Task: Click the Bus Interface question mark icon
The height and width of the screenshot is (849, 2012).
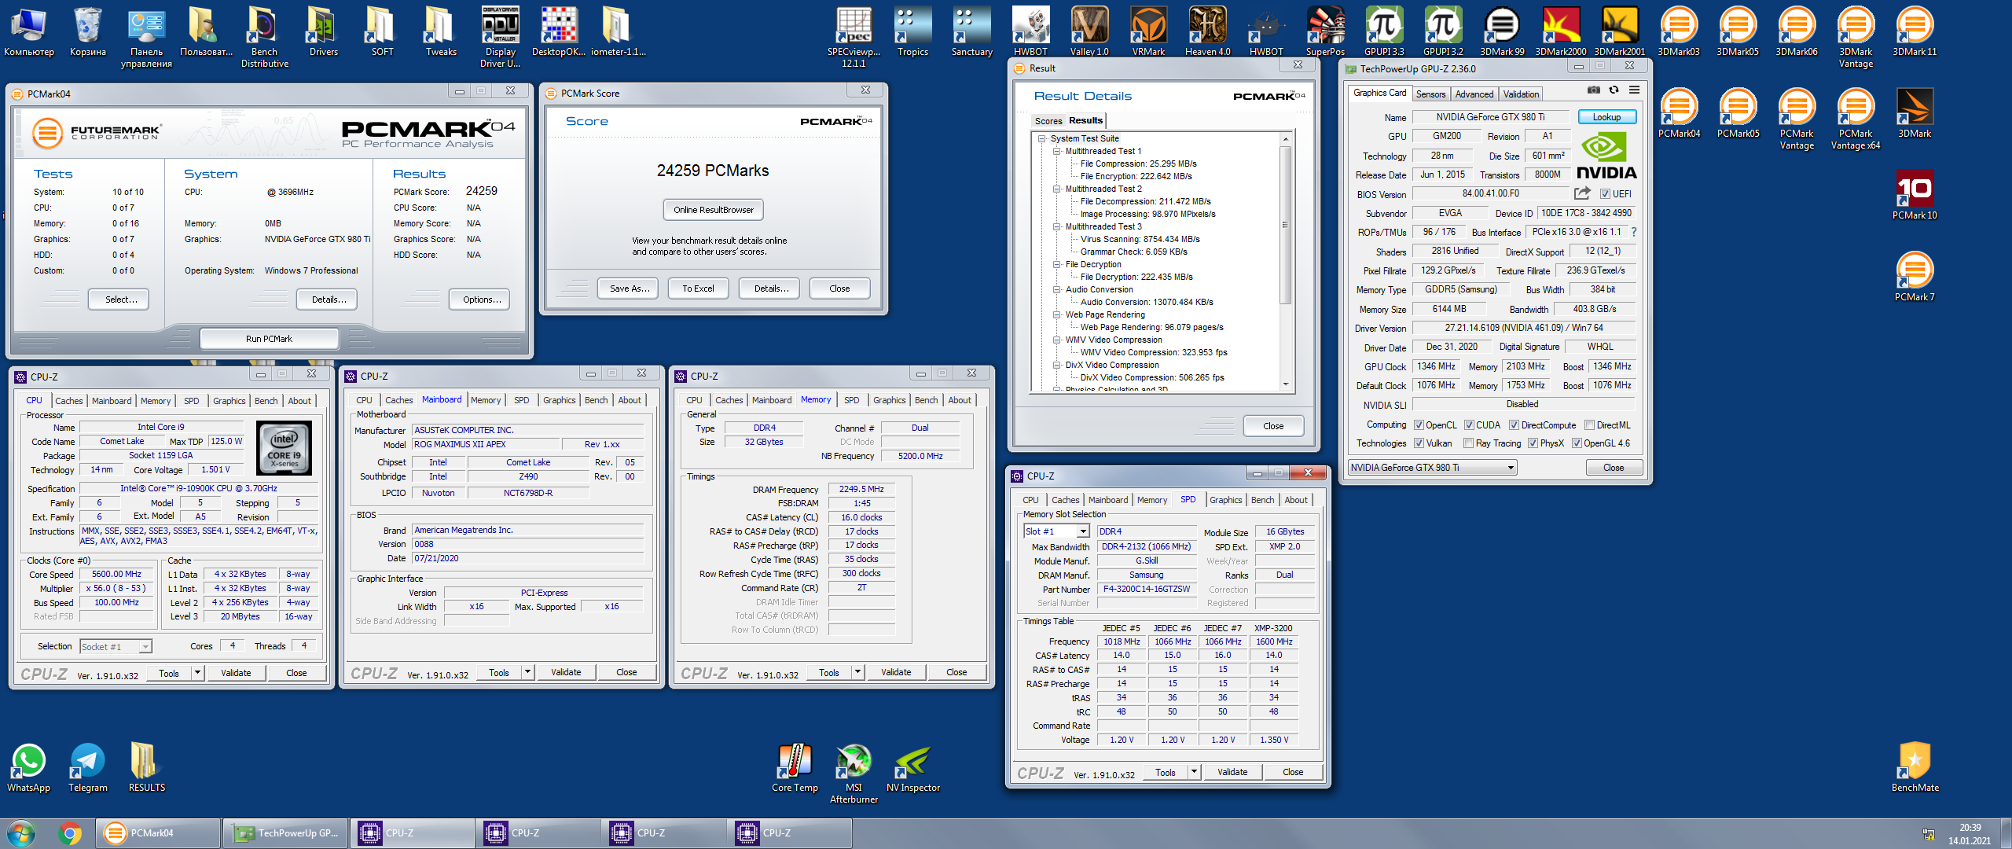Action: click(1634, 232)
